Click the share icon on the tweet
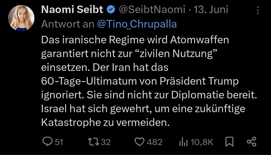Viewport: 271px width, 155px height. pos(251,142)
